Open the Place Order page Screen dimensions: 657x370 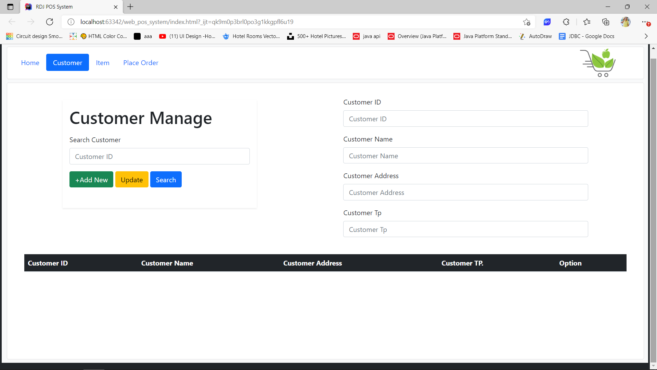(141, 63)
